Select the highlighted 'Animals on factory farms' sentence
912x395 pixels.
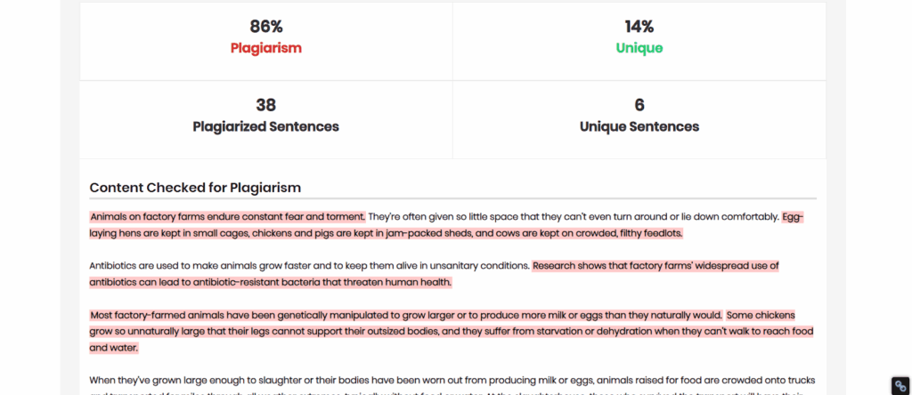click(227, 217)
